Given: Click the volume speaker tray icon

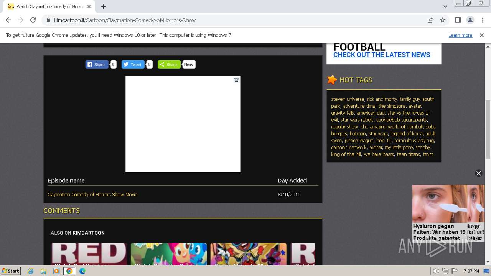Looking at the screenshot, I should (x=436, y=271).
